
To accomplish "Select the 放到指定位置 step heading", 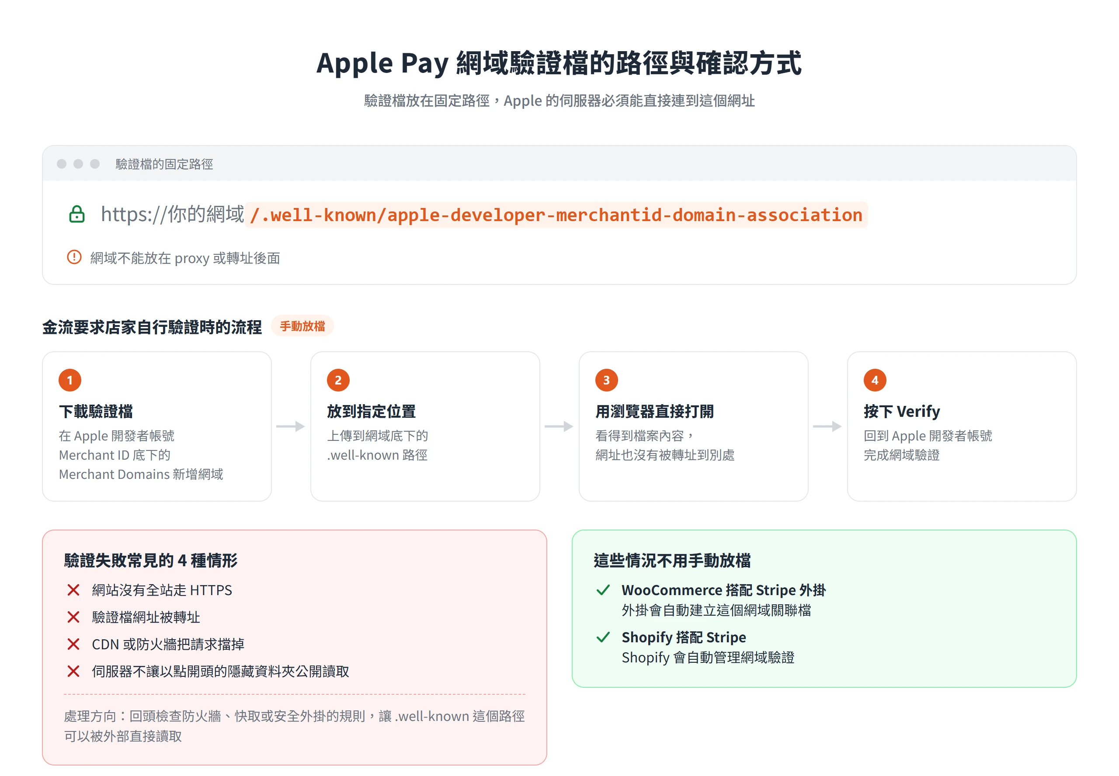I will click(371, 412).
